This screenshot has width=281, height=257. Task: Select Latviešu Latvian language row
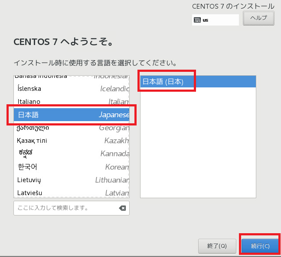72,193
